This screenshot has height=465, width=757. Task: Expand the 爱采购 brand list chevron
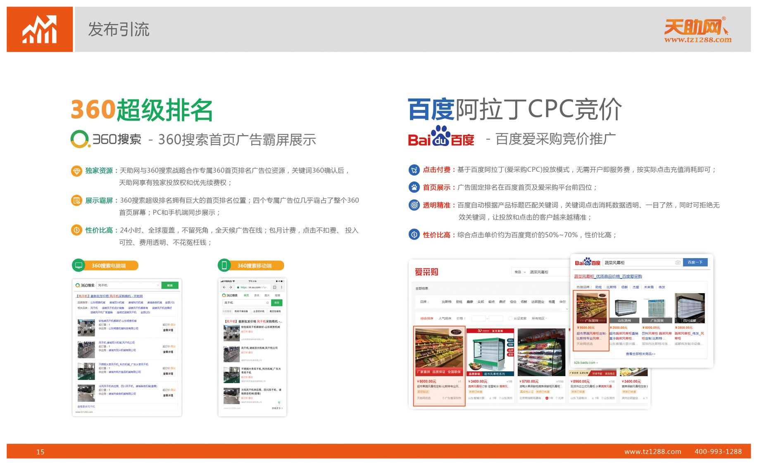pos(567,309)
